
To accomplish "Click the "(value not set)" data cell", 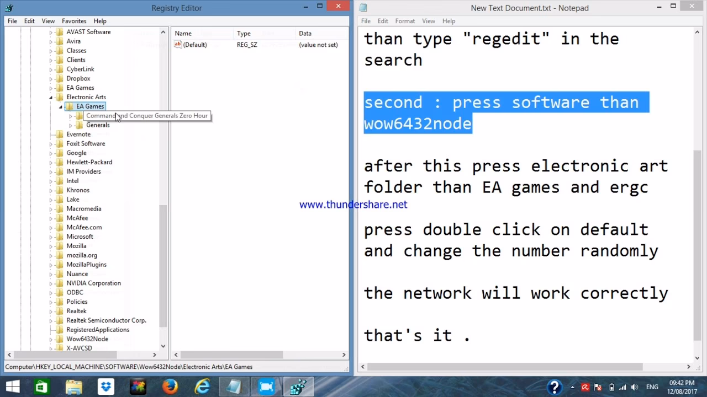I will (318, 45).
